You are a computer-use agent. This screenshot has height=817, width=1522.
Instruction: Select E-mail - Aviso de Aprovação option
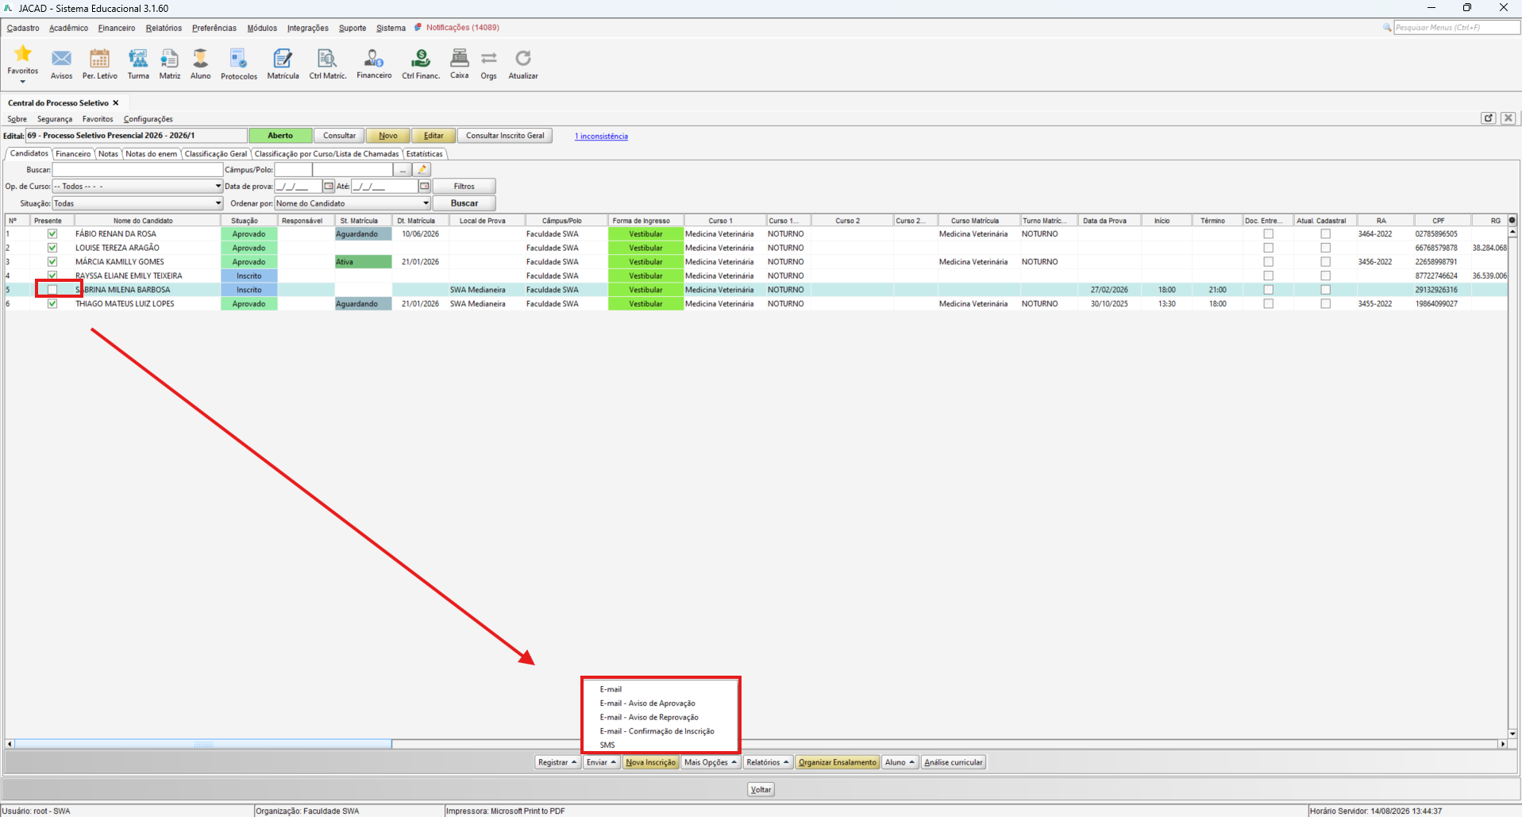tap(648, 703)
